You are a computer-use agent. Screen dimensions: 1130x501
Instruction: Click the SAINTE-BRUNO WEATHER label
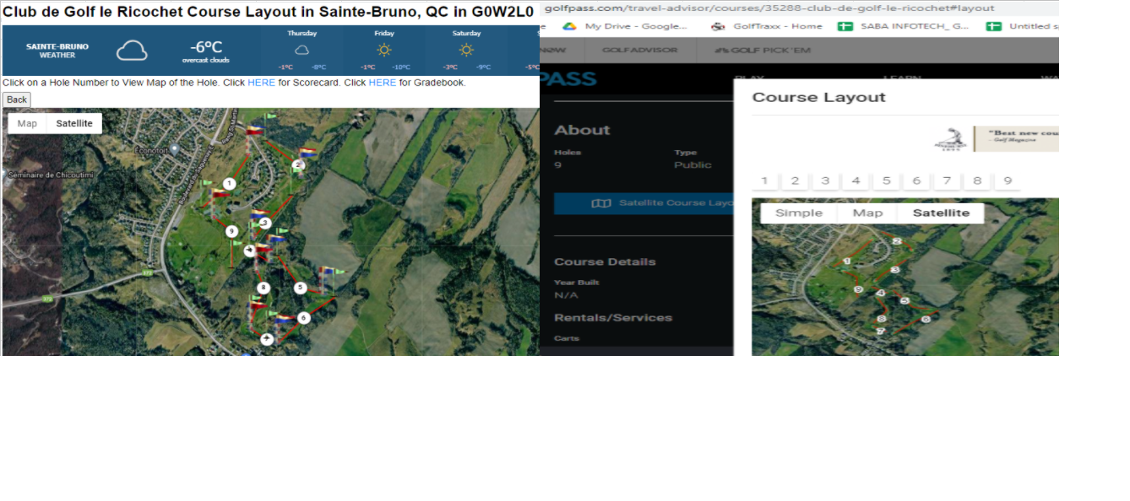point(57,51)
